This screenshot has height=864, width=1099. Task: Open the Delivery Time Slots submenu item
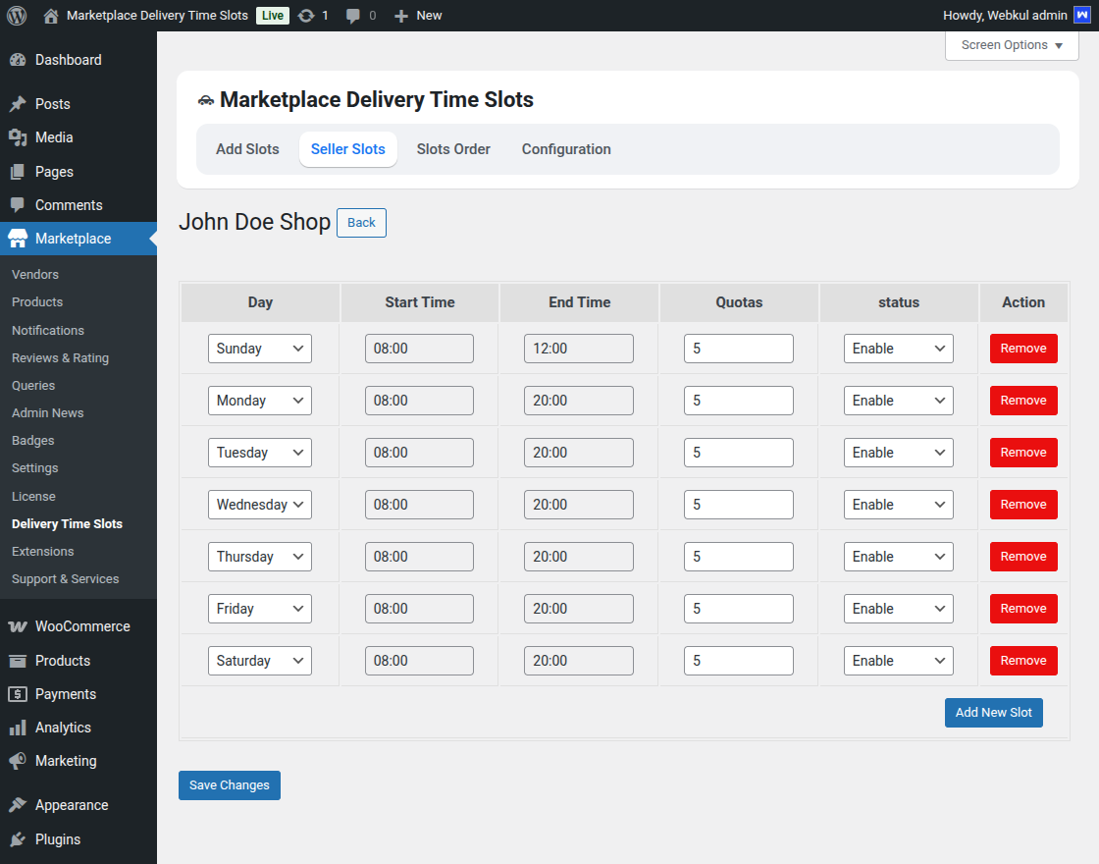pos(68,524)
